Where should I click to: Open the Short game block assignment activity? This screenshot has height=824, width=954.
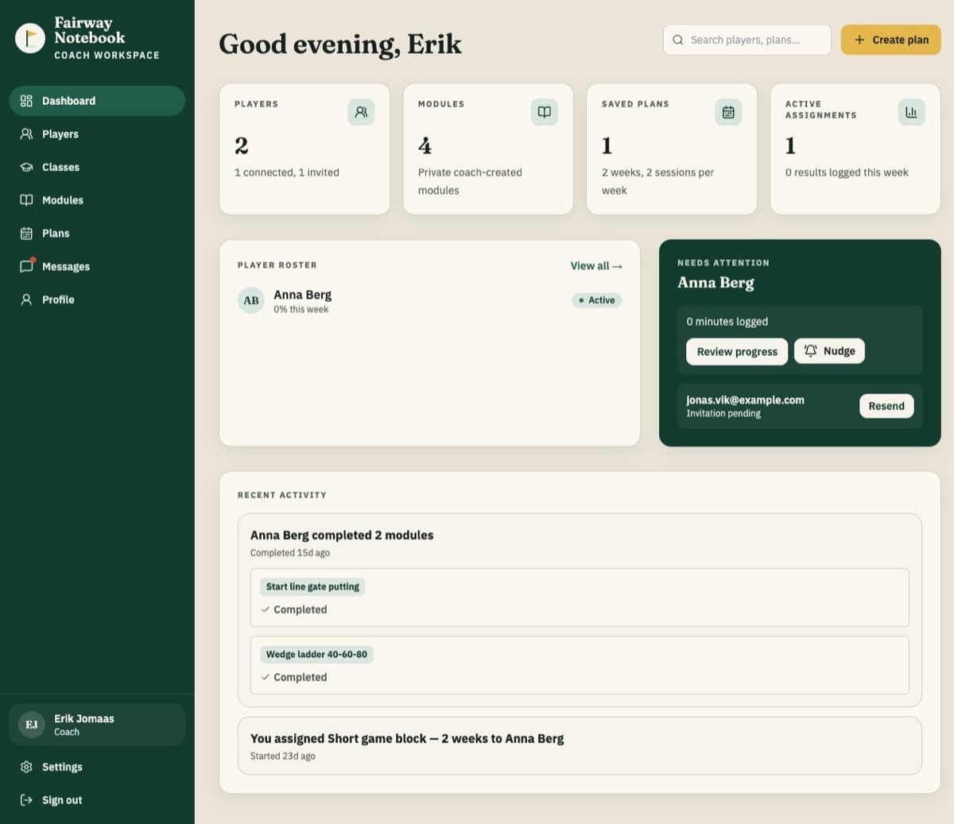580,746
